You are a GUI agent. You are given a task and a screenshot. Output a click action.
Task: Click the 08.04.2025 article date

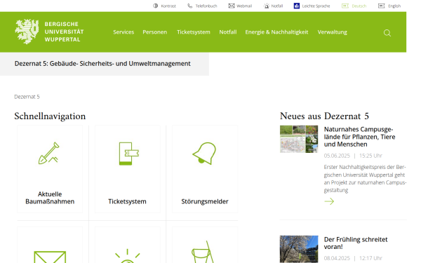[x=337, y=258]
